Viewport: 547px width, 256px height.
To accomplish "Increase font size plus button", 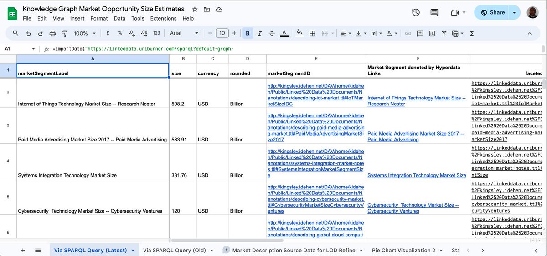I will 234,33.
